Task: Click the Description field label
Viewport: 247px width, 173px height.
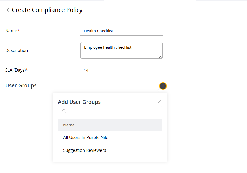Action: [x=17, y=50]
